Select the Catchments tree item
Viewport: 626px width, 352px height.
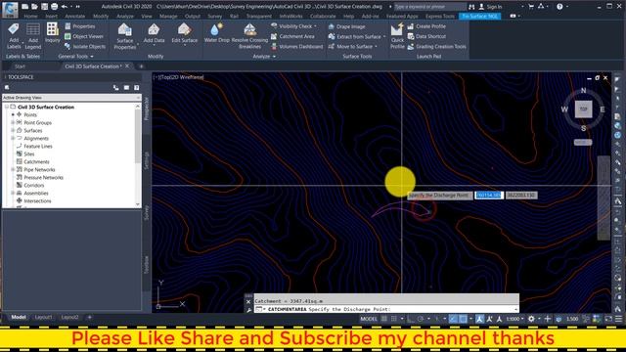36,161
